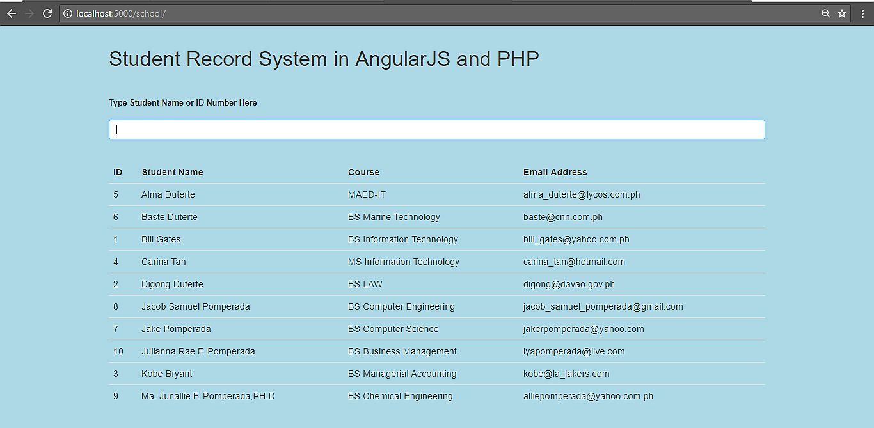Select the Course column header
Image resolution: width=874 pixels, height=428 pixels.
coord(363,171)
